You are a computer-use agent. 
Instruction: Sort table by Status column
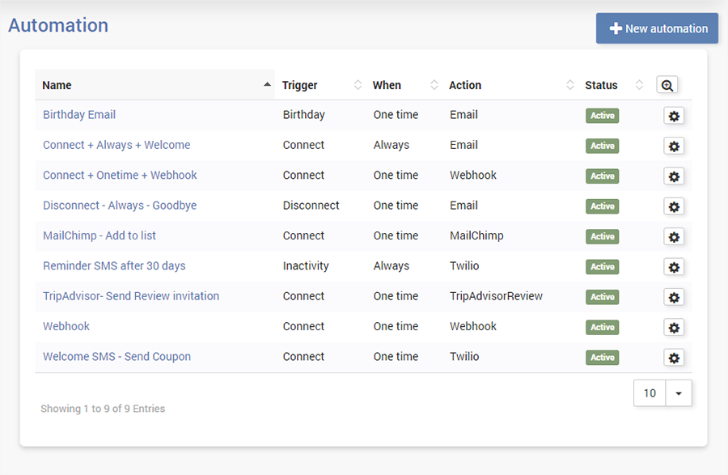601,85
